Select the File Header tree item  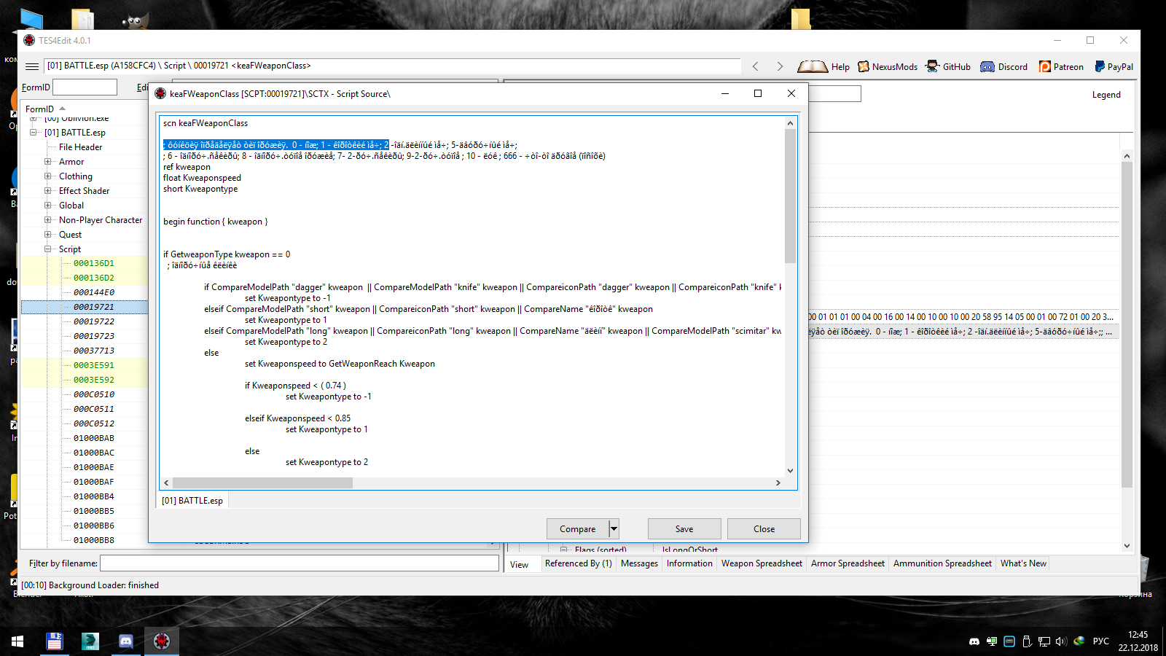pos(80,147)
